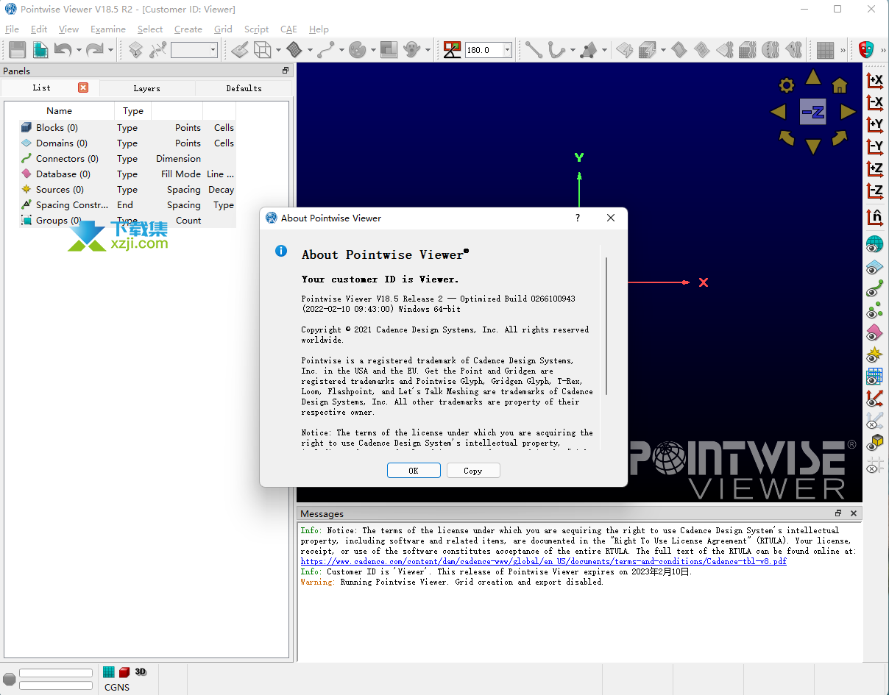Rotate view with left arrow in navigator
Image resolution: width=889 pixels, height=695 pixels.
778,112
